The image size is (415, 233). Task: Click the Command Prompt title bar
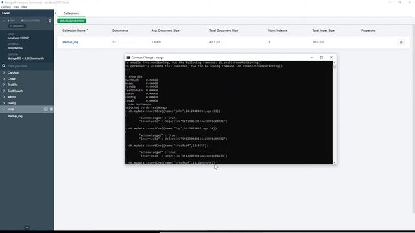[x=230, y=58]
